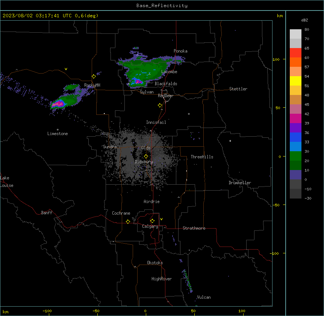Click the yellow diamond marker beside RockyMH
324x316 pixels.
point(94,77)
